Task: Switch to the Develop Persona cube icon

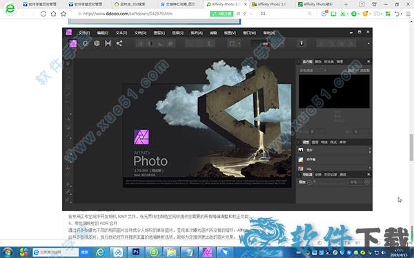Action: coord(97,43)
